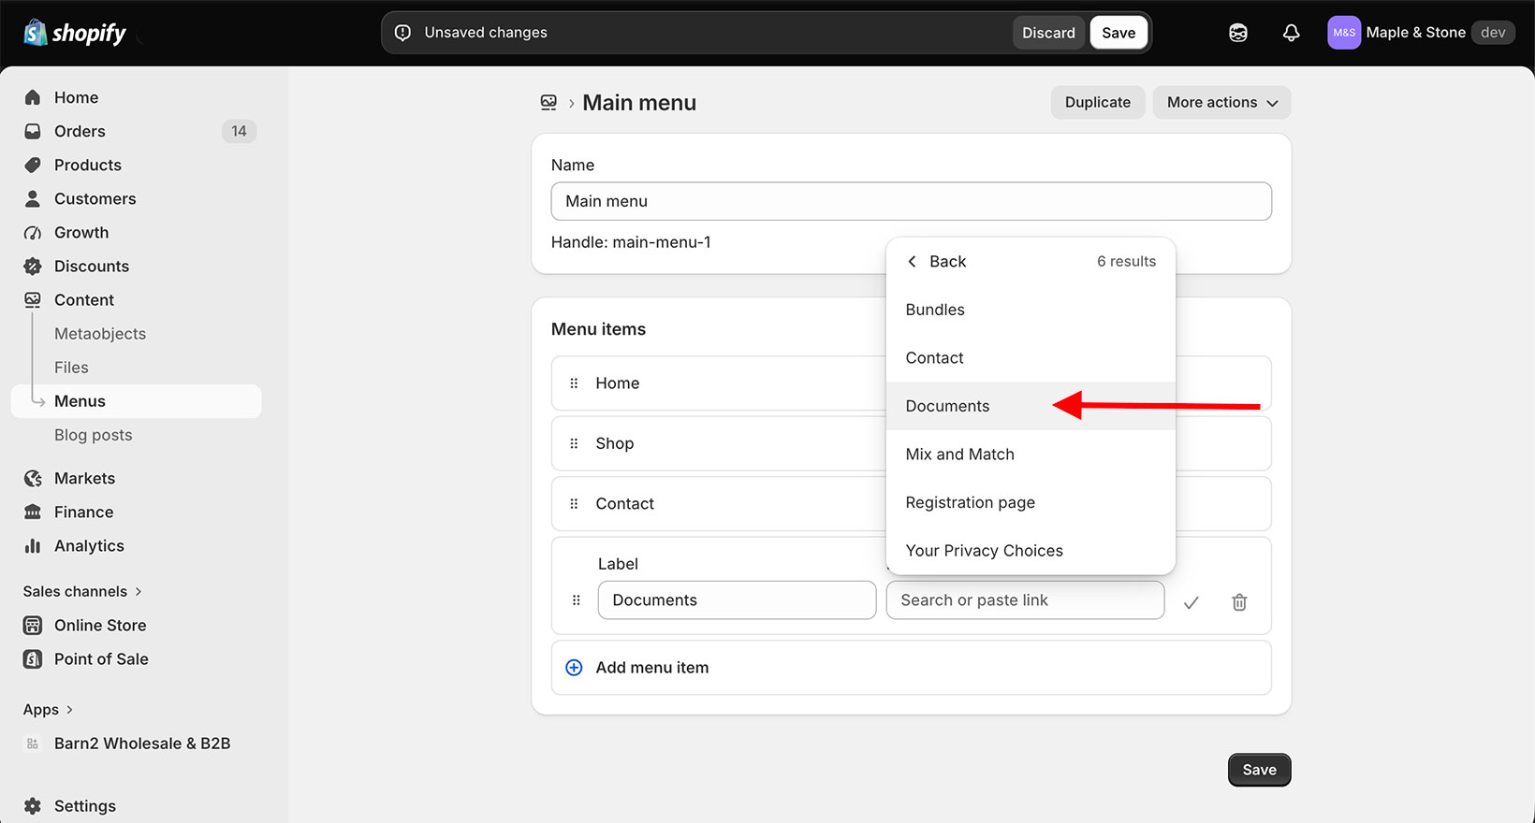This screenshot has height=823, width=1535.
Task: Open Menus in sidebar
Action: pos(136,401)
